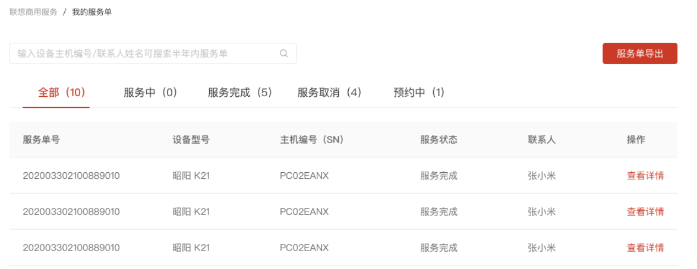The image size is (697, 269).
Task: View the 预约中 (1) tab
Action: click(x=419, y=93)
